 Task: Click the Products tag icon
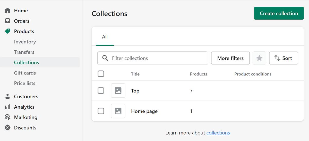8,31
